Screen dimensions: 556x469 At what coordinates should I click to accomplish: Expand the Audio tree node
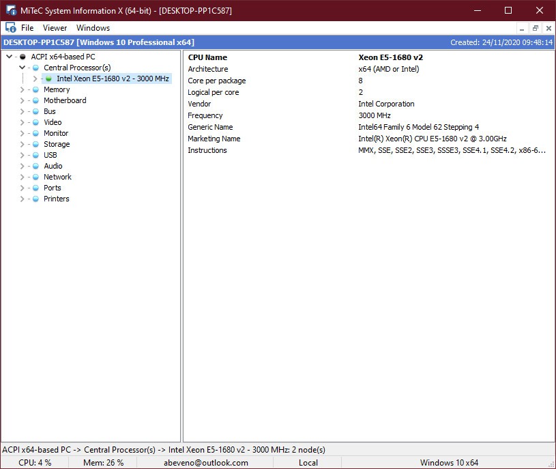click(x=22, y=166)
